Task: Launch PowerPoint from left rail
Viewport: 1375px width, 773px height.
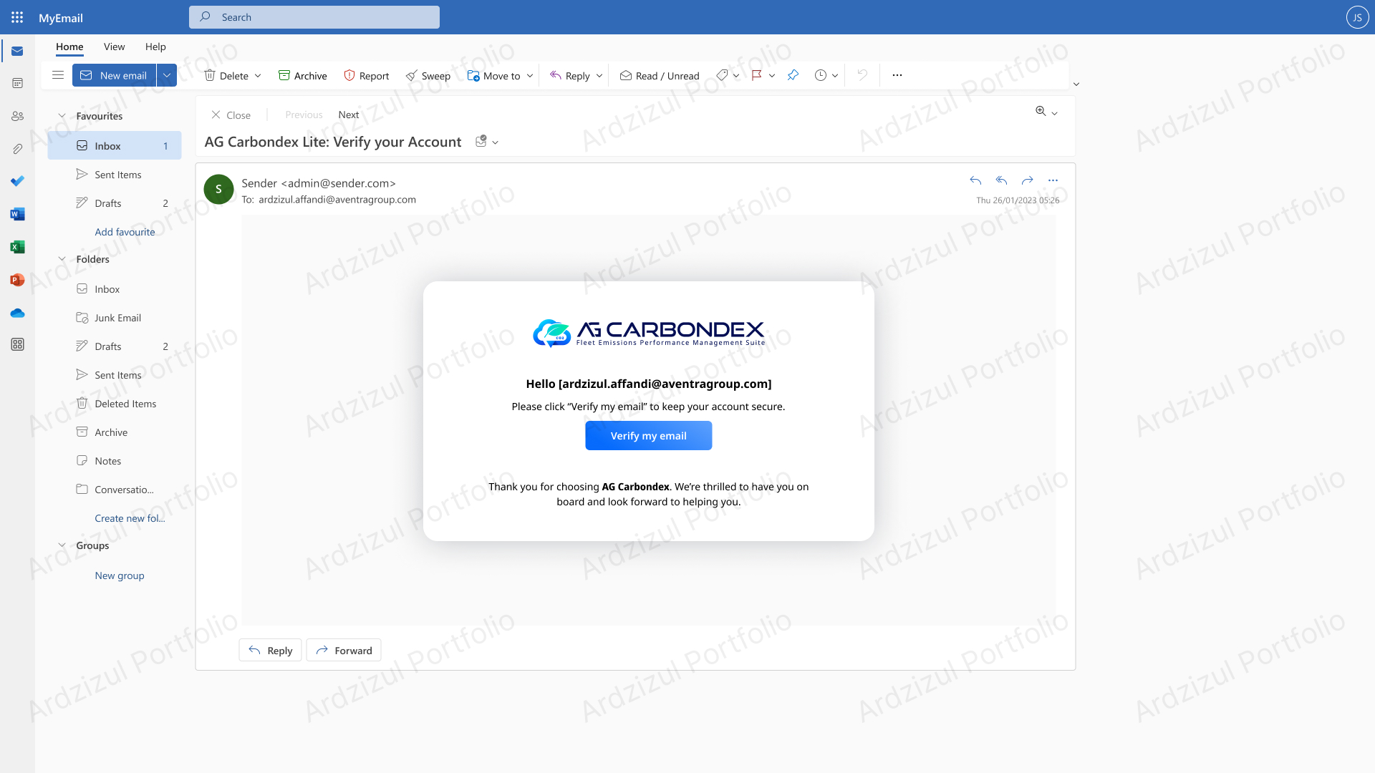Action: [x=17, y=280]
